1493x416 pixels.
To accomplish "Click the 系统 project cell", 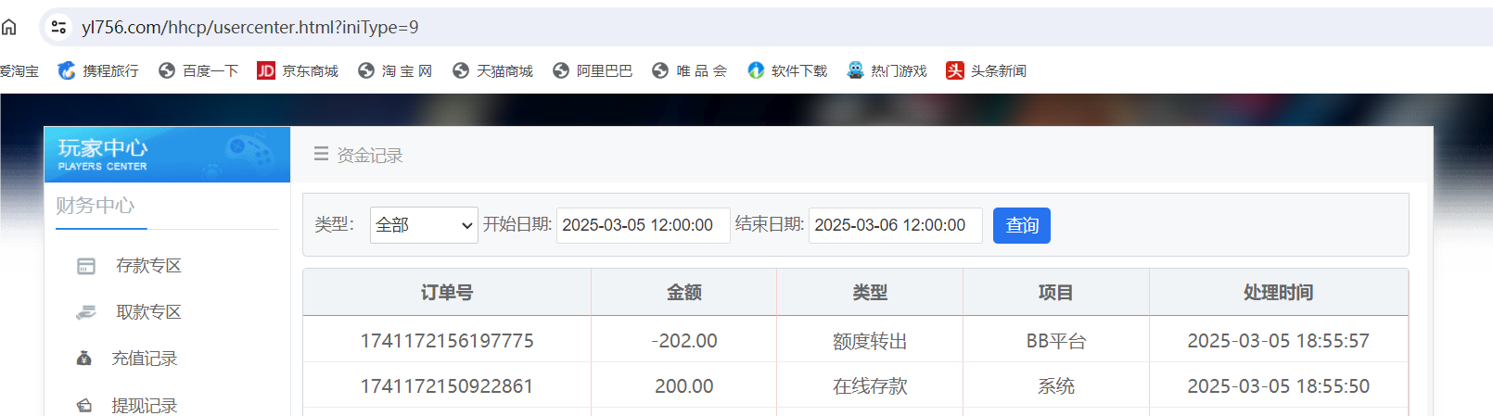I will pos(1056,386).
